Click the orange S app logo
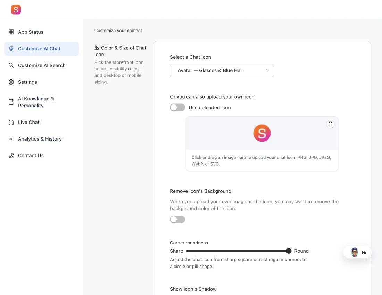Image resolution: width=382 pixels, height=295 pixels. pyautogui.click(x=16, y=9)
